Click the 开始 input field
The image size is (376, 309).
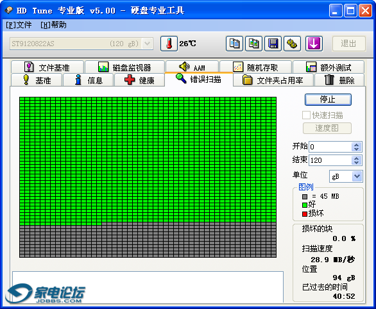tap(330, 147)
